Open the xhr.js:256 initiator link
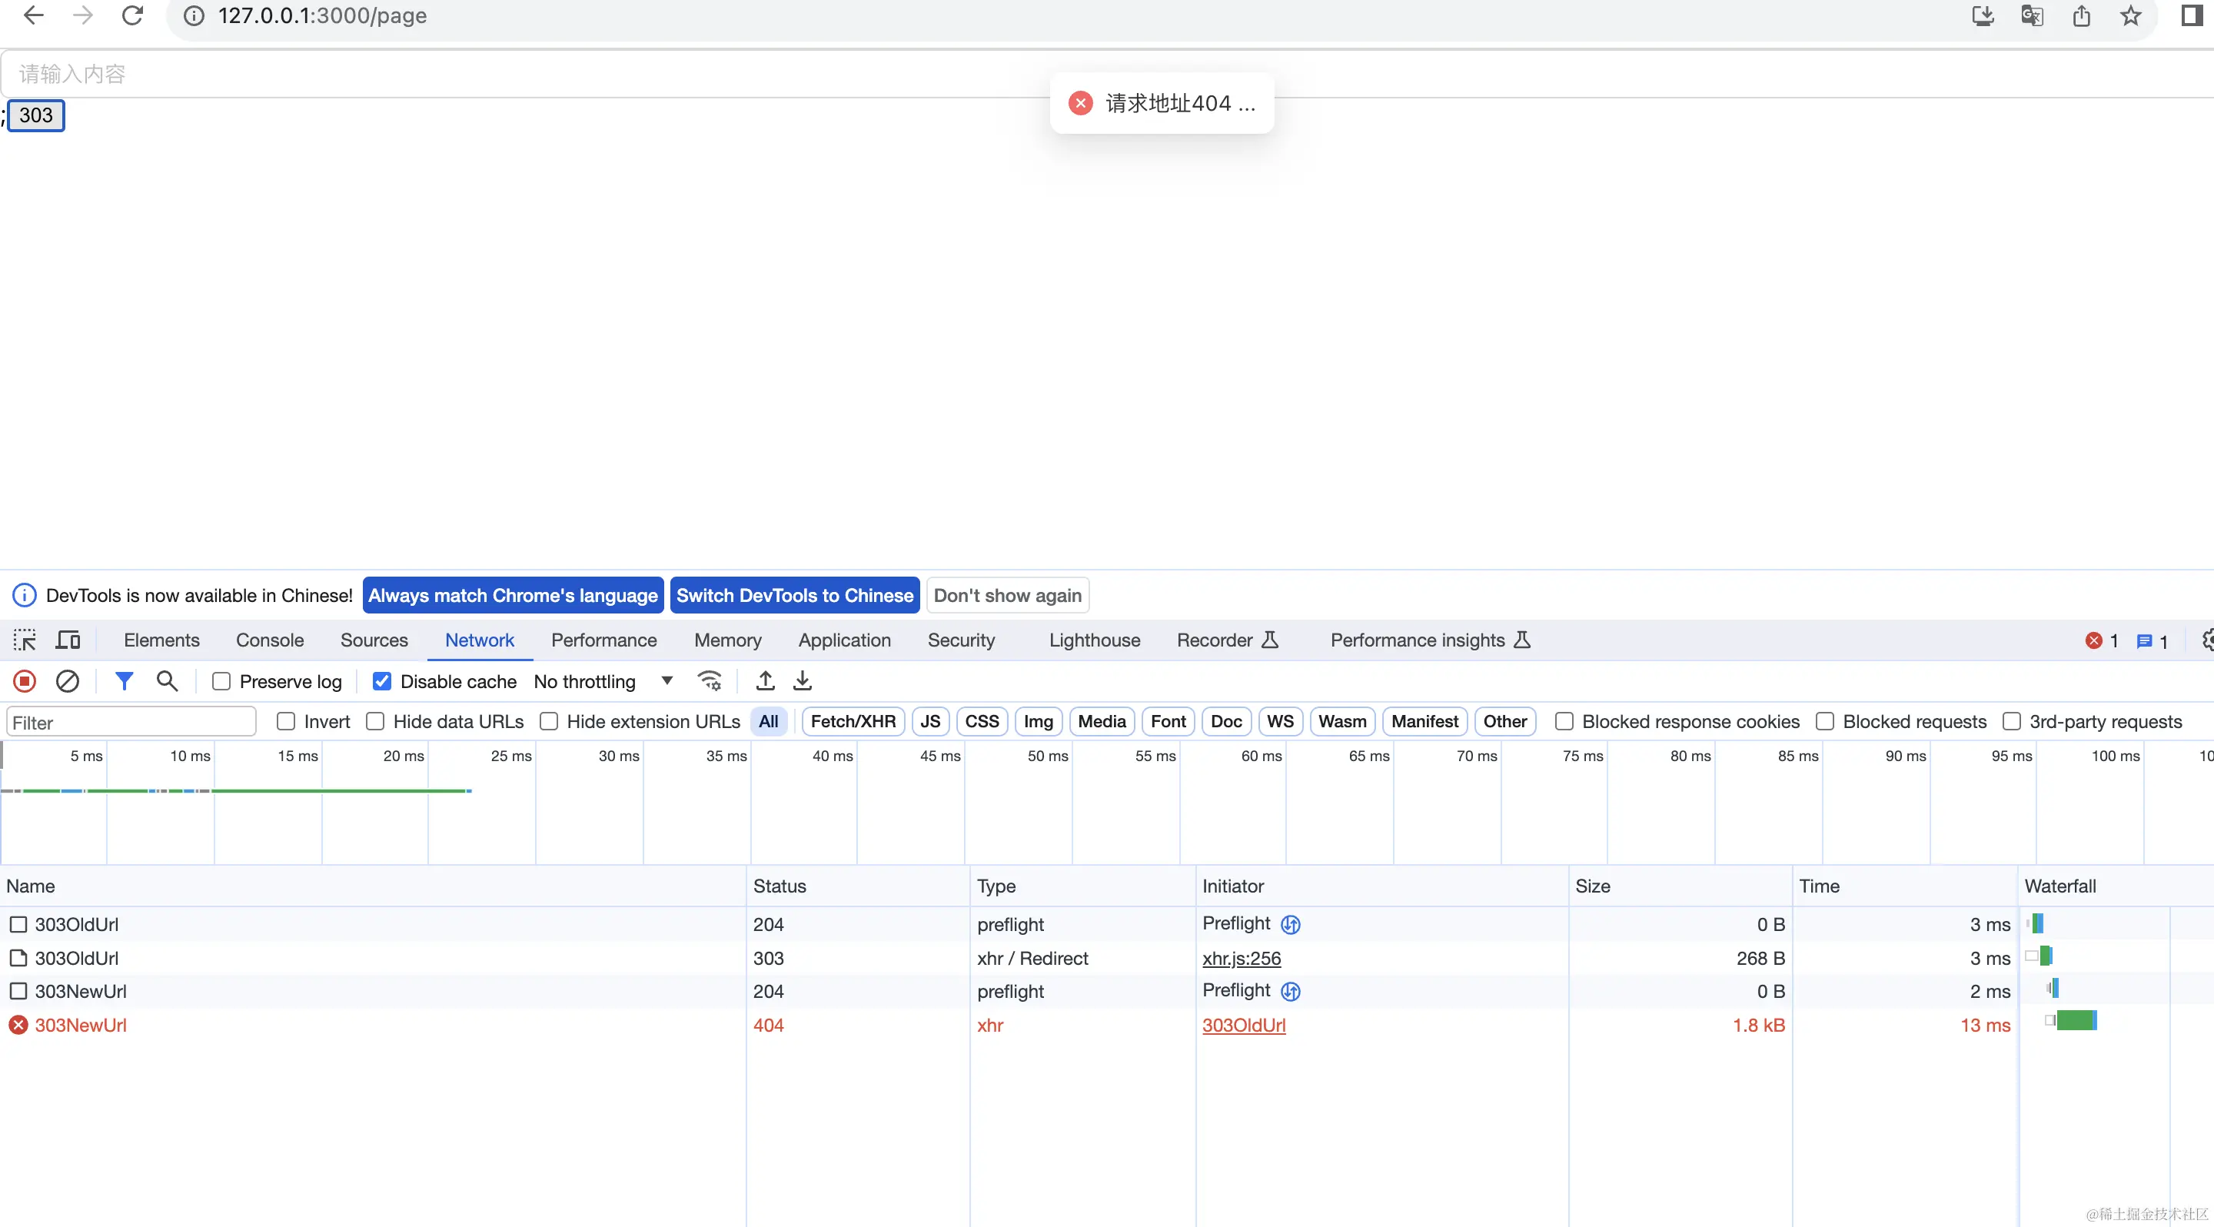Image resolution: width=2214 pixels, height=1227 pixels. pos(1241,958)
